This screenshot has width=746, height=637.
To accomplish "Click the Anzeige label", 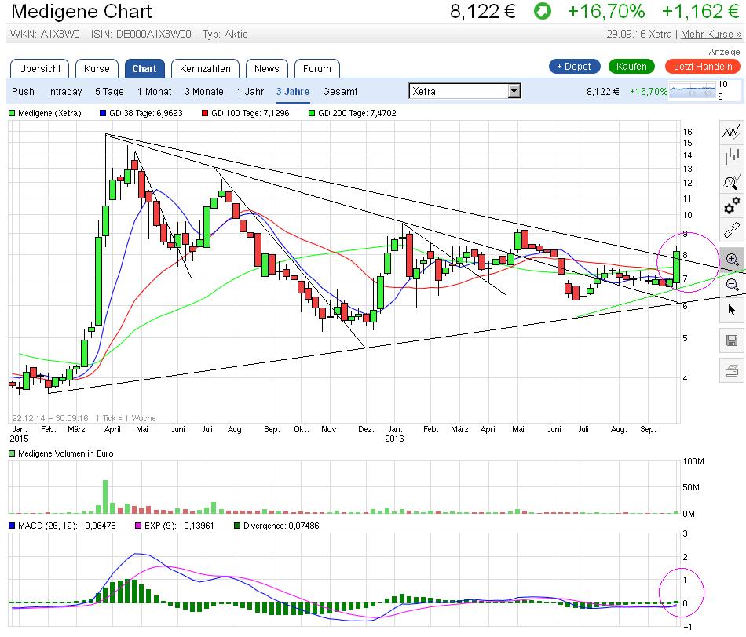I will (724, 52).
